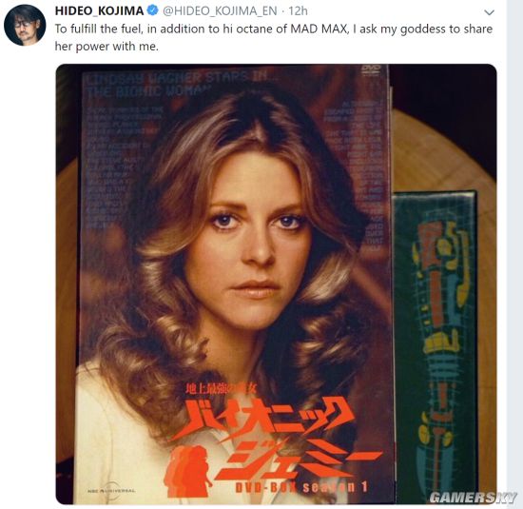Image resolution: width=523 pixels, height=509 pixels.
Task: Click the gray strip at the right edge
Action: pyautogui.click(x=514, y=254)
